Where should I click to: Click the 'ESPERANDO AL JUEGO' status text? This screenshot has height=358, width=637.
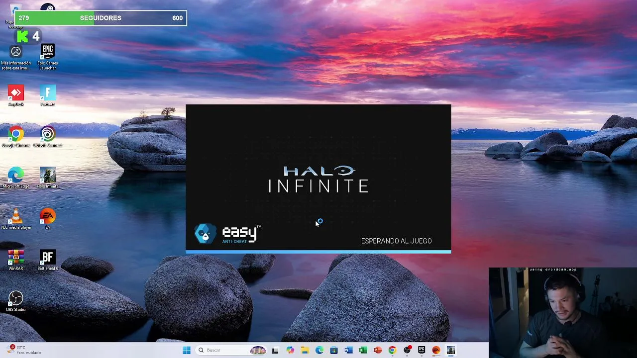pos(396,241)
